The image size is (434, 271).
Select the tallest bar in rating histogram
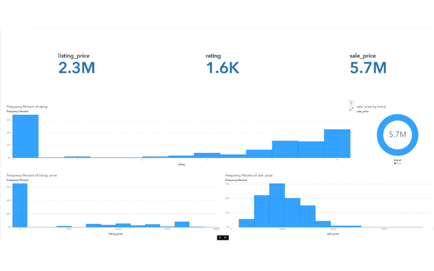25,136
